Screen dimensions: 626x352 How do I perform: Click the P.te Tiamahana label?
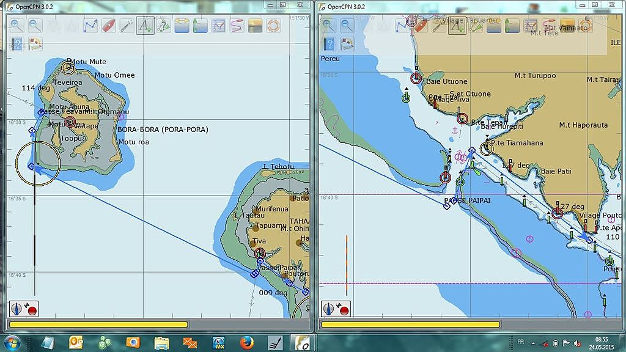coord(517,143)
